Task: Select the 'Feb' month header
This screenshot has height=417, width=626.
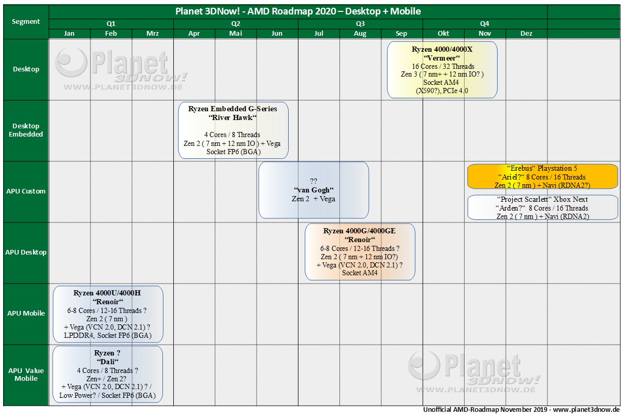Action: tap(111, 34)
